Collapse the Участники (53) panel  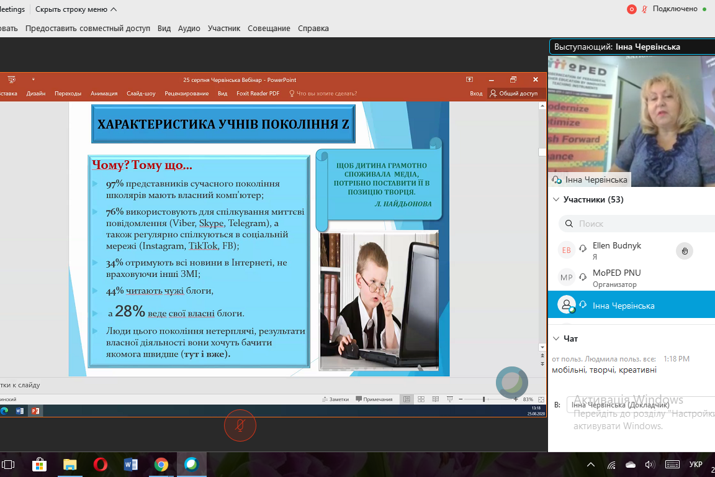[x=555, y=200]
